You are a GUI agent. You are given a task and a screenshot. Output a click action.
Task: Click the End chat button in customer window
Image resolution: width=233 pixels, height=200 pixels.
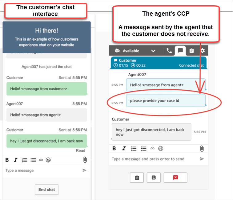[46, 190]
